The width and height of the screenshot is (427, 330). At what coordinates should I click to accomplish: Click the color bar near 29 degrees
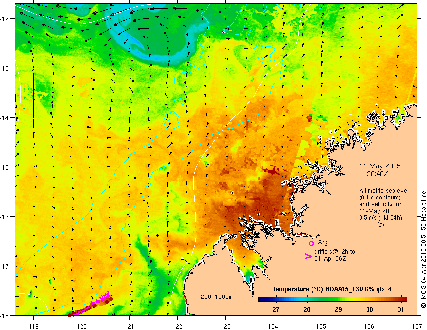338,299
